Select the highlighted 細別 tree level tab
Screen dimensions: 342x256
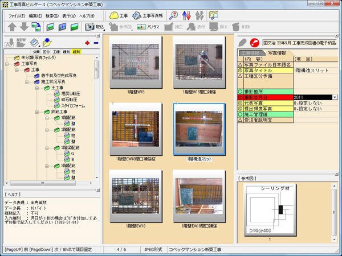76,52
